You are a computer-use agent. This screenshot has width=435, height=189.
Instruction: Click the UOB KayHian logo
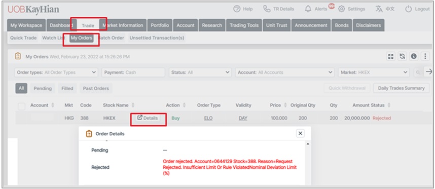(x=33, y=9)
